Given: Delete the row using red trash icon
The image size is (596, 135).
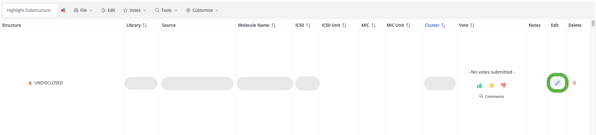Looking at the screenshot, I should pyautogui.click(x=574, y=83).
